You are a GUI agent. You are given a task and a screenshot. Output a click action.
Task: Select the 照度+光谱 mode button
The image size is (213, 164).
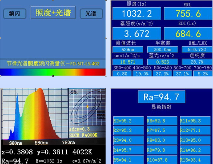coord(53,12)
